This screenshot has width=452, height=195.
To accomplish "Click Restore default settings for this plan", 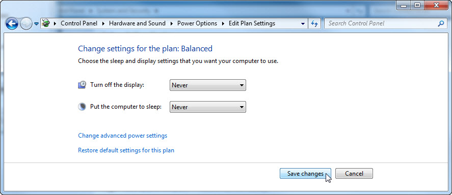I will point(126,150).
